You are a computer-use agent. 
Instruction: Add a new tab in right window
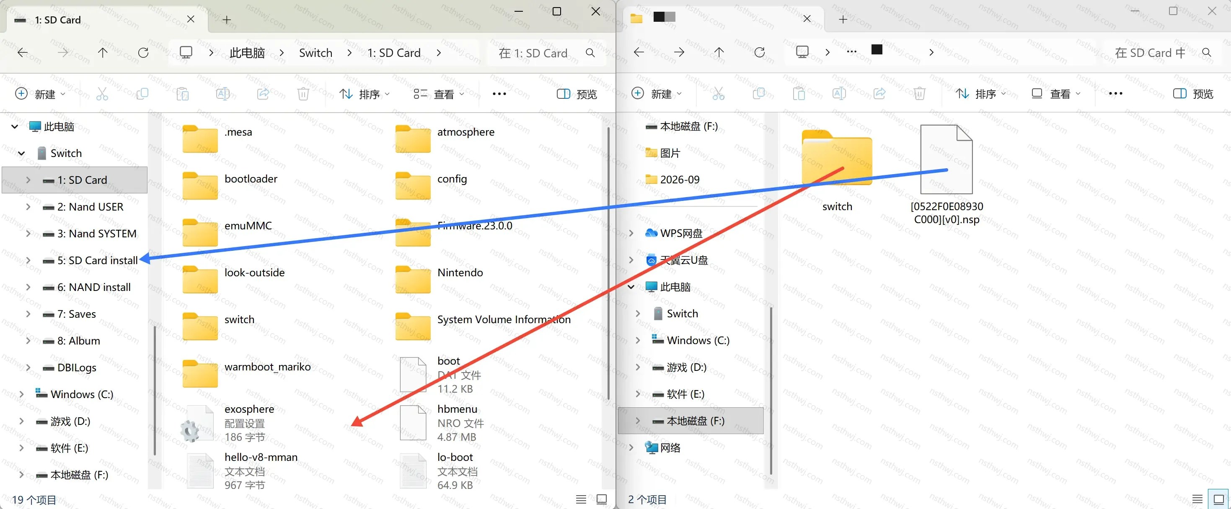[843, 19]
